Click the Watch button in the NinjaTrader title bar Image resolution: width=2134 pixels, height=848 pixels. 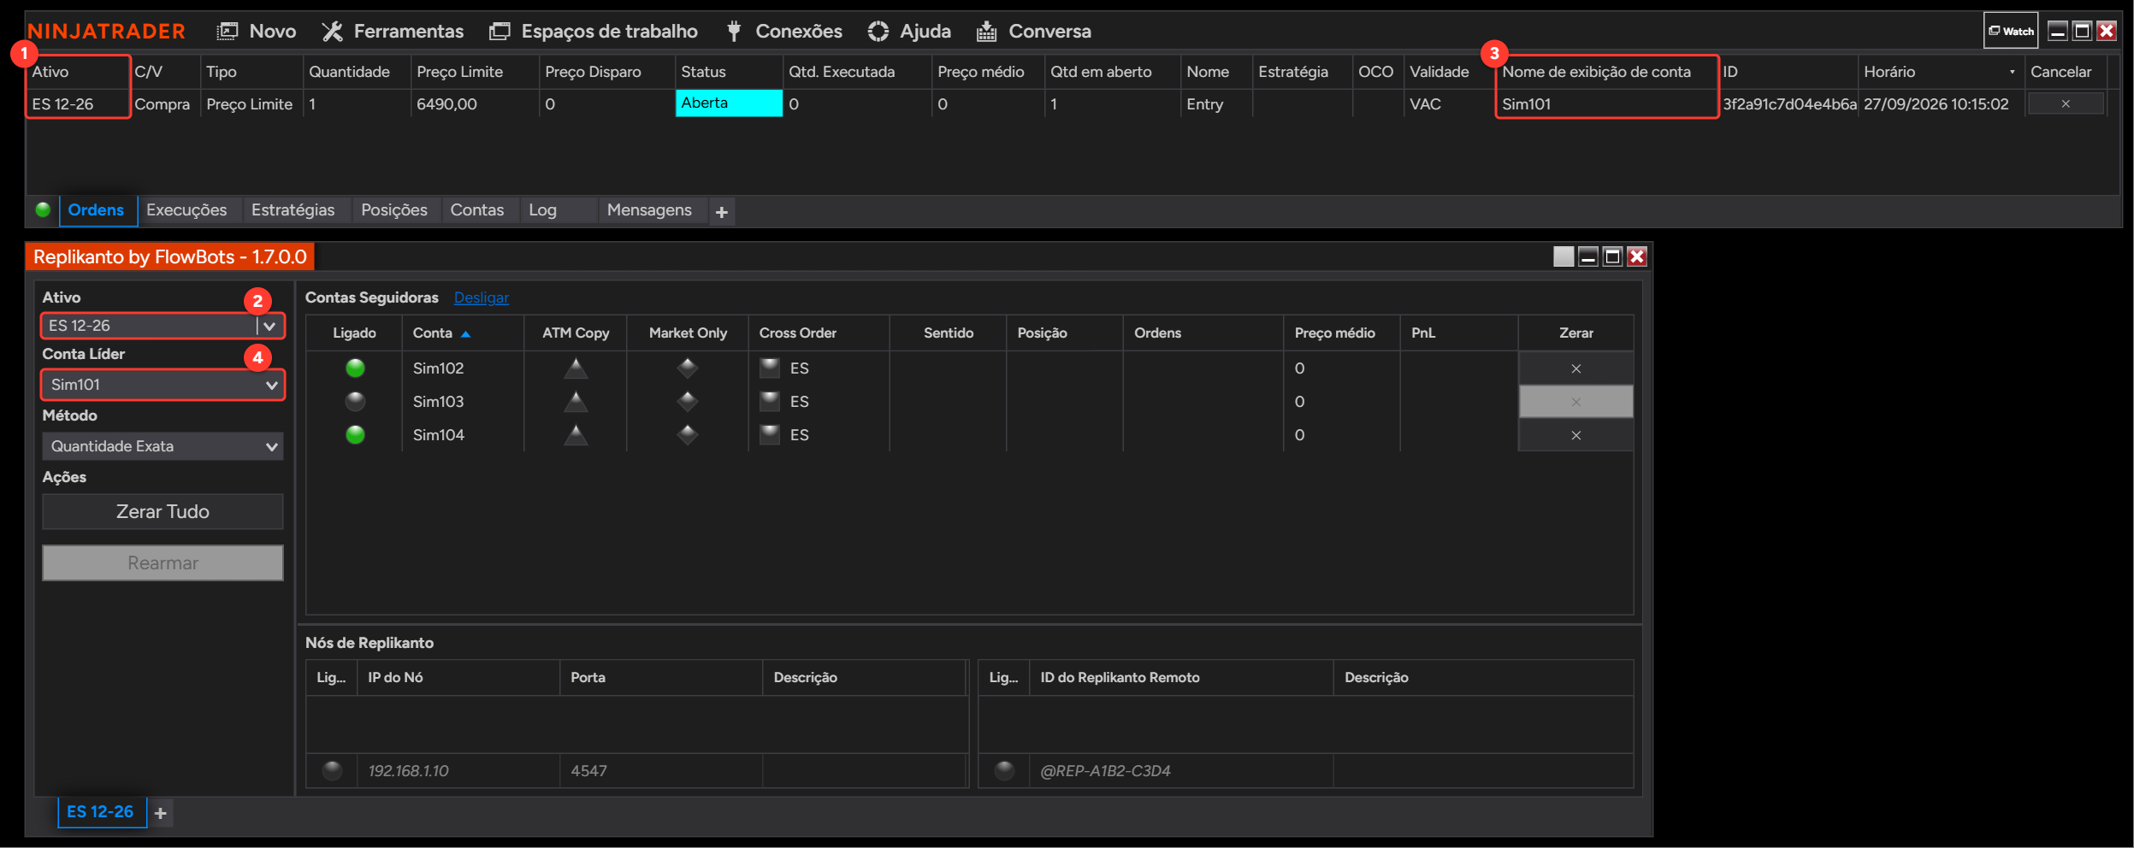[x=2011, y=31]
